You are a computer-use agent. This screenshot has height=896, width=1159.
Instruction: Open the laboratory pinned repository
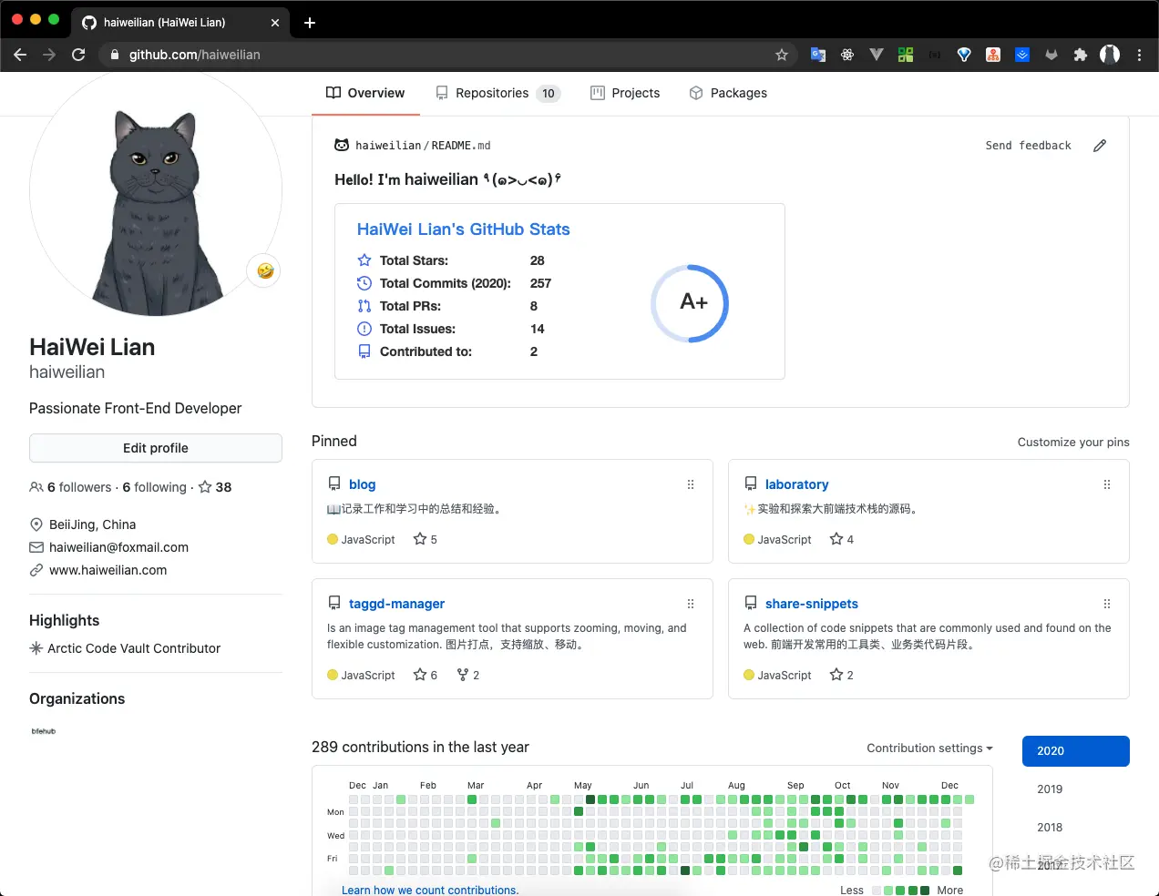click(796, 484)
